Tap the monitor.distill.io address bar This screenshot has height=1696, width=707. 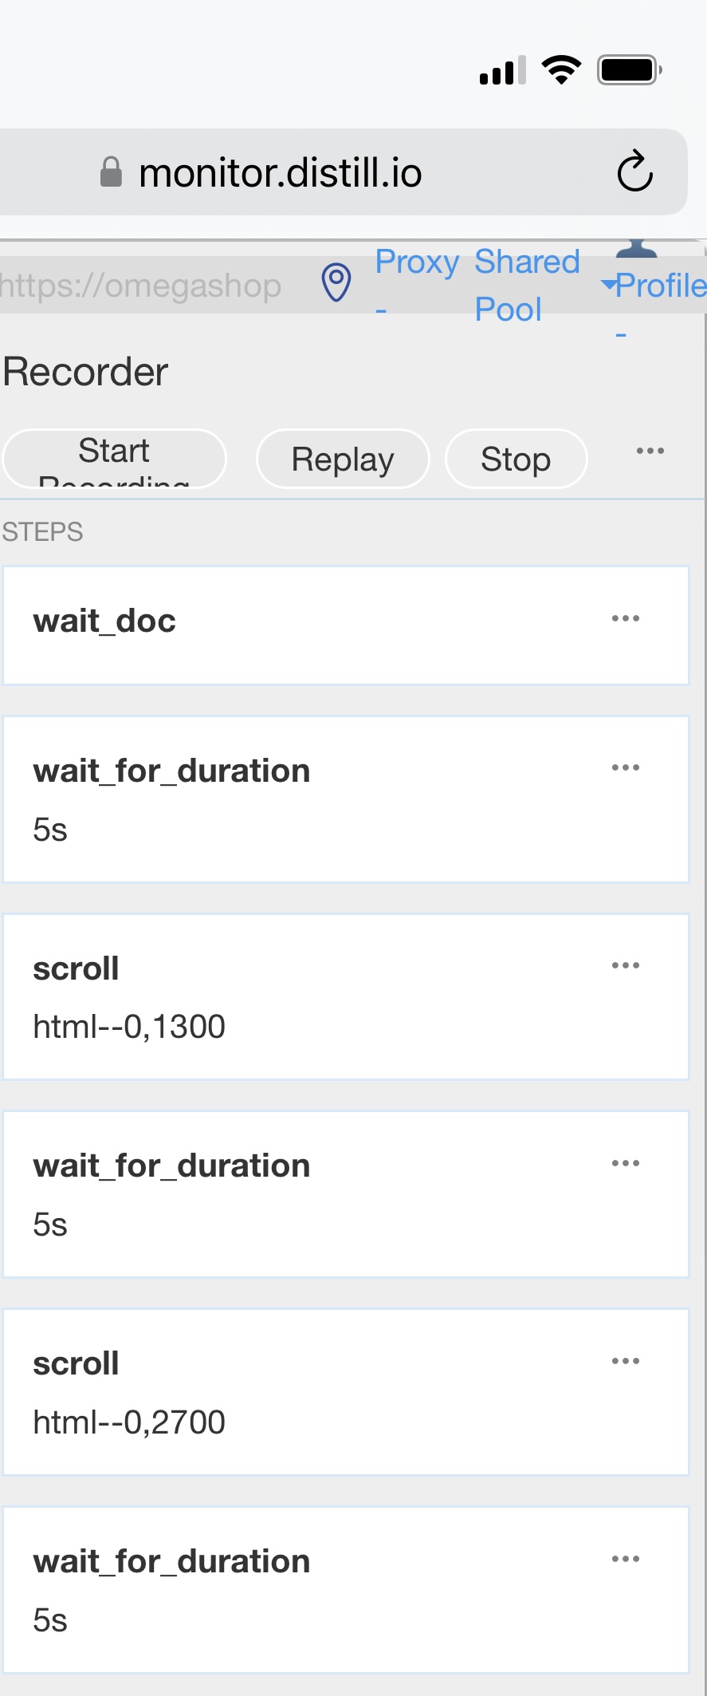343,172
